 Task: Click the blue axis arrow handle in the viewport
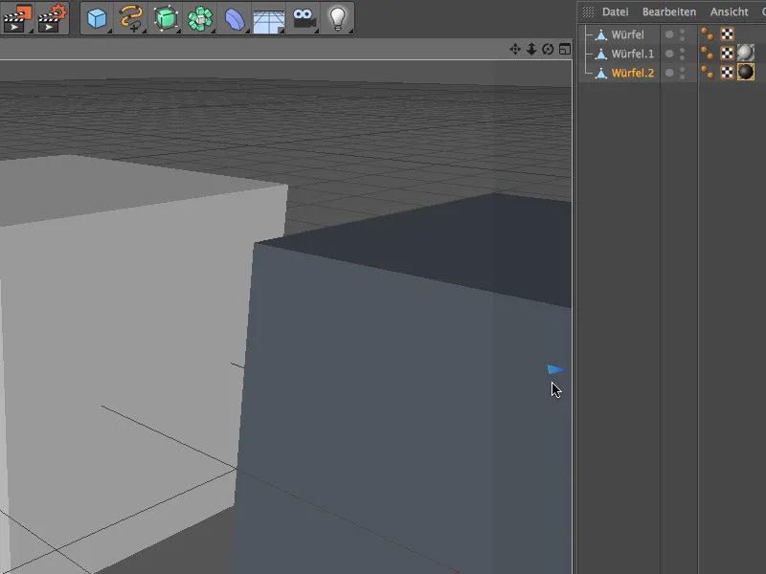555,369
